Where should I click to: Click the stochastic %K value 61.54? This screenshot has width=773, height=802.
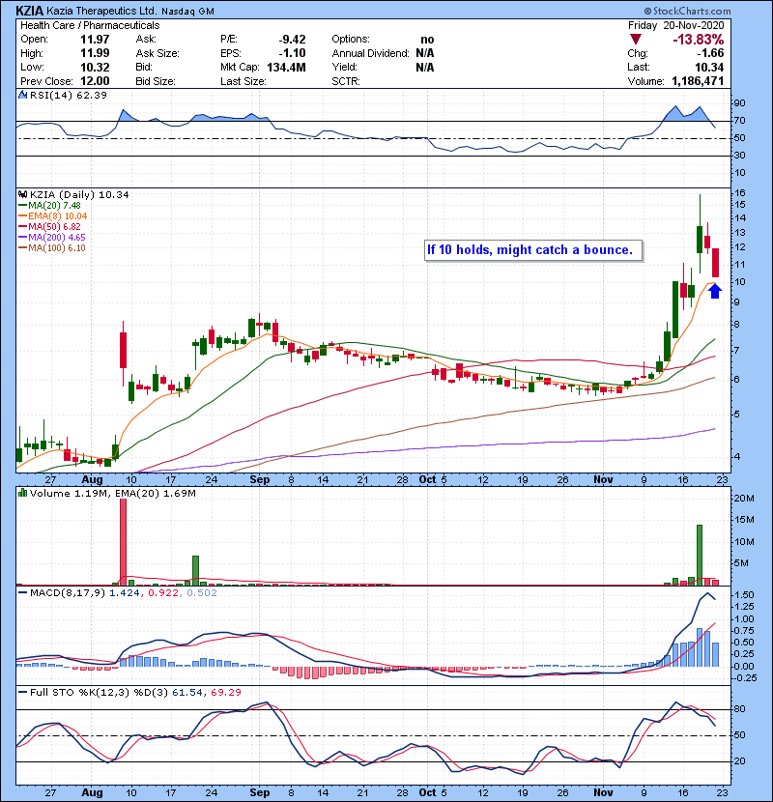(186, 693)
